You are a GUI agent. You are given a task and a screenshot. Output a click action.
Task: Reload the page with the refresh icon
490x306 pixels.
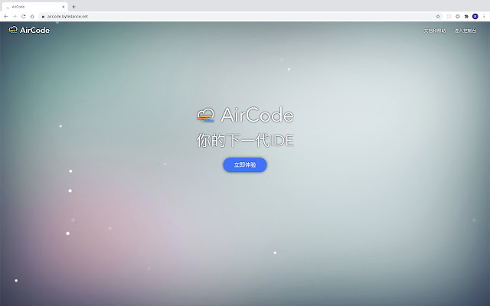[x=24, y=16]
